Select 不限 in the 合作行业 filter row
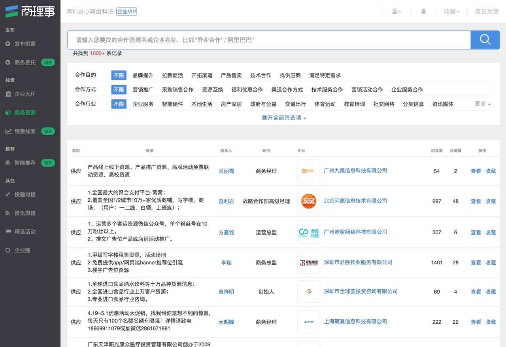This screenshot has width=506, height=347. pyautogui.click(x=119, y=104)
